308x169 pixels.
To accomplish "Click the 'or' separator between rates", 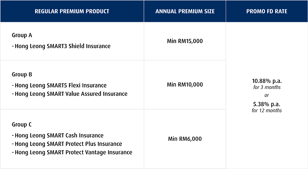I will coord(266,95).
